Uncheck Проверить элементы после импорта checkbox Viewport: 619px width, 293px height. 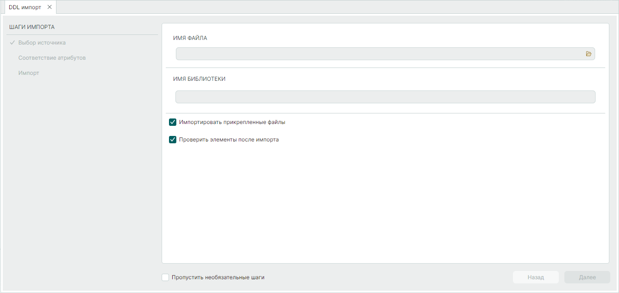[173, 140]
